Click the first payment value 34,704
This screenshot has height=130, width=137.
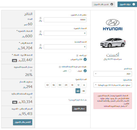coord(26,48)
